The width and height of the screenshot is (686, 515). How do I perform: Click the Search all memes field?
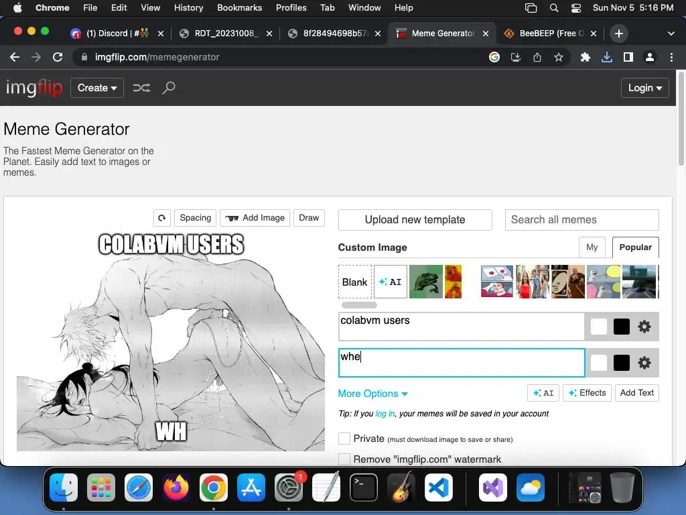(x=582, y=220)
